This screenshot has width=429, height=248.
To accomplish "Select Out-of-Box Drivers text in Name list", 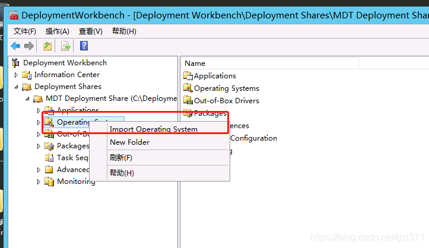I will [226, 101].
